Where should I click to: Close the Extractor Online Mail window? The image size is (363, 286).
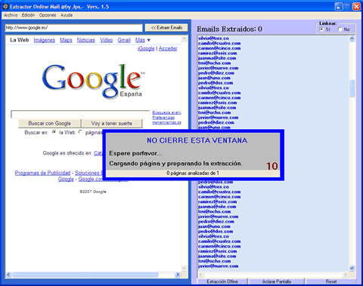[x=356, y=7]
